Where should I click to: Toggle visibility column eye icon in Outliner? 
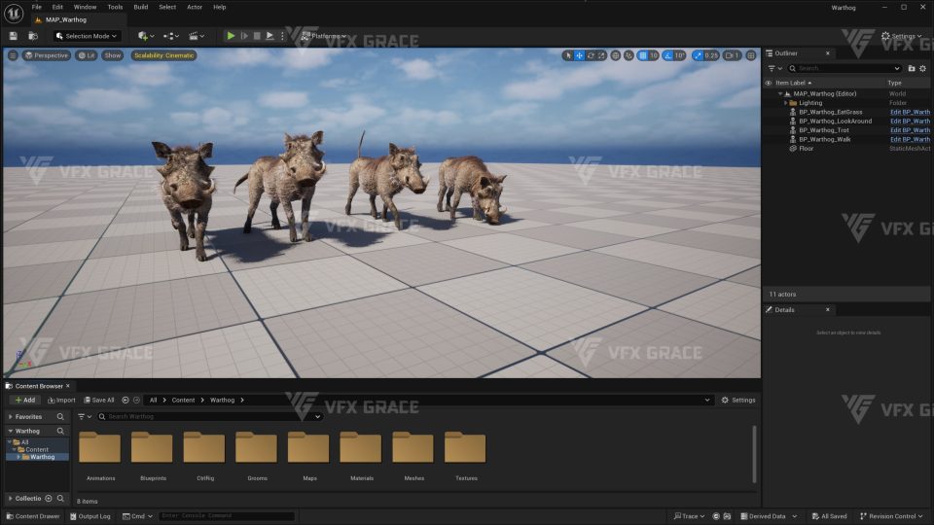(769, 83)
